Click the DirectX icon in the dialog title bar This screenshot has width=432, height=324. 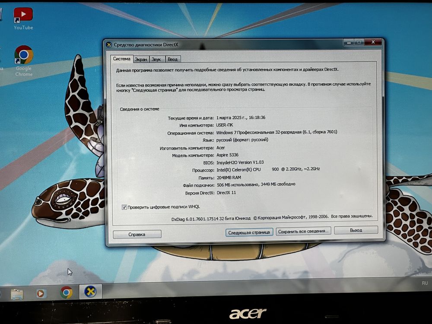(x=109, y=44)
